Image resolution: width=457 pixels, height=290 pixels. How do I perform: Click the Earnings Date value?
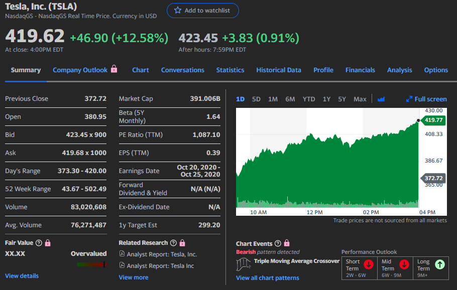(198, 171)
